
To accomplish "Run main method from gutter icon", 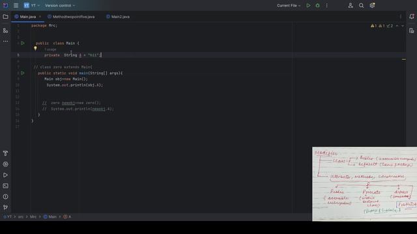I will click(23, 73).
